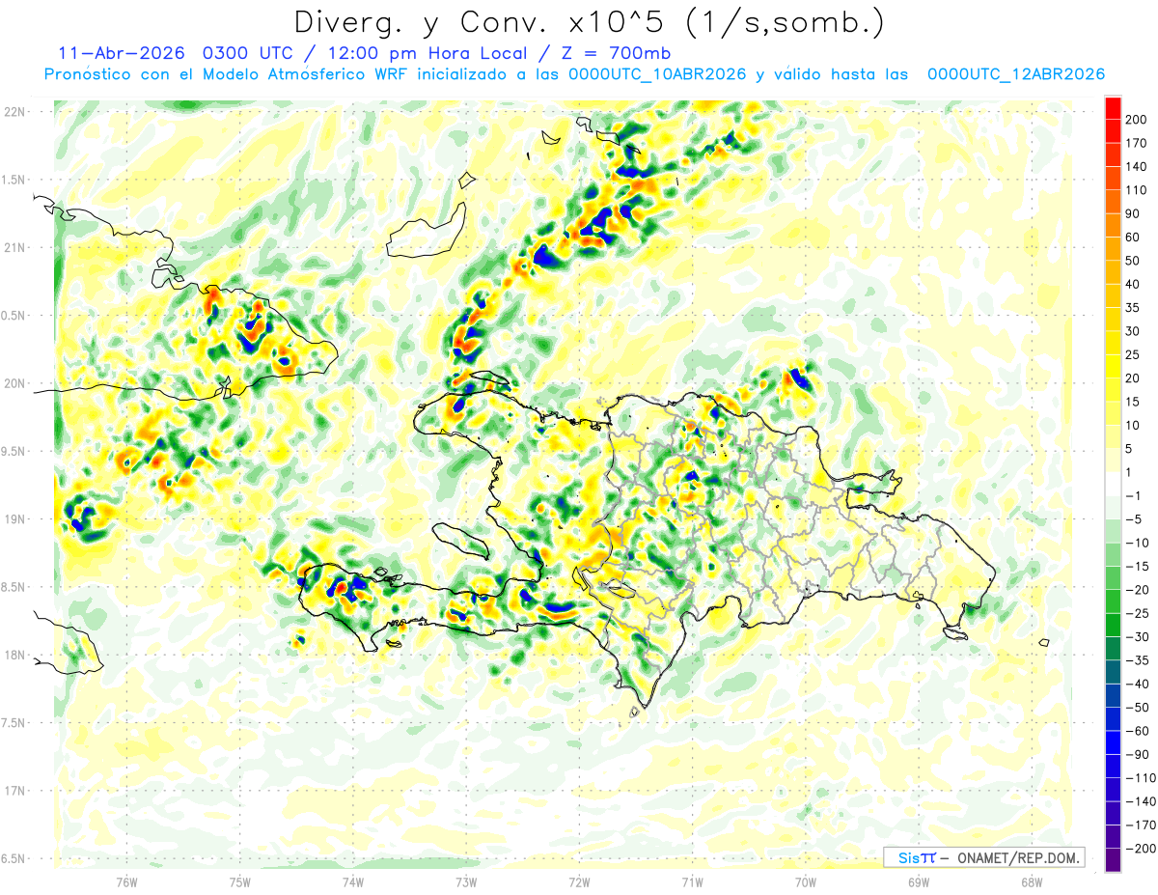Click the 60 value on color scale
The image size is (1158, 895).
coord(1133,237)
